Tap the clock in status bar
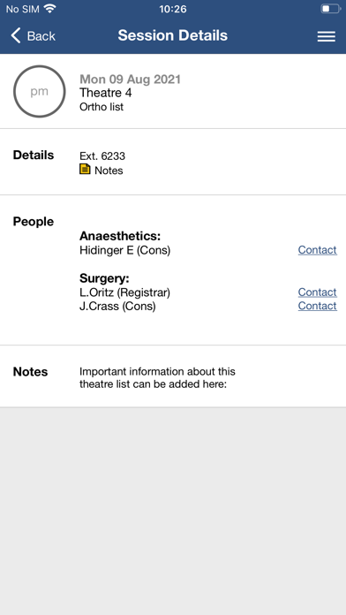This screenshot has width=346, height=615. pyautogui.click(x=173, y=9)
